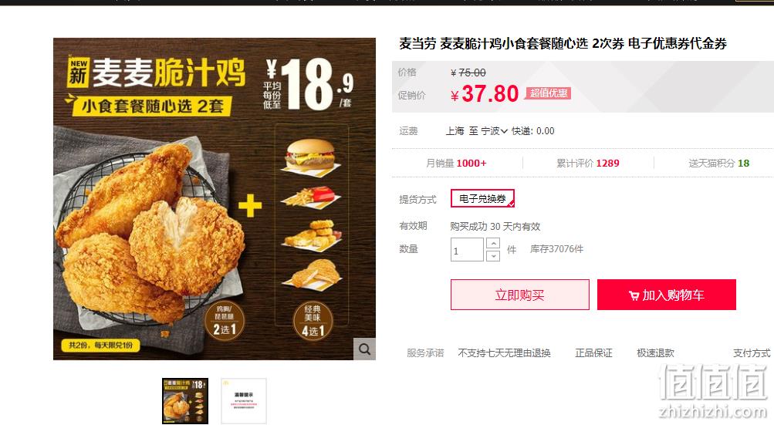Image resolution: width=774 pixels, height=425 pixels.
Task: Select the 电子兑换券 delivery option
Action: tap(482, 198)
